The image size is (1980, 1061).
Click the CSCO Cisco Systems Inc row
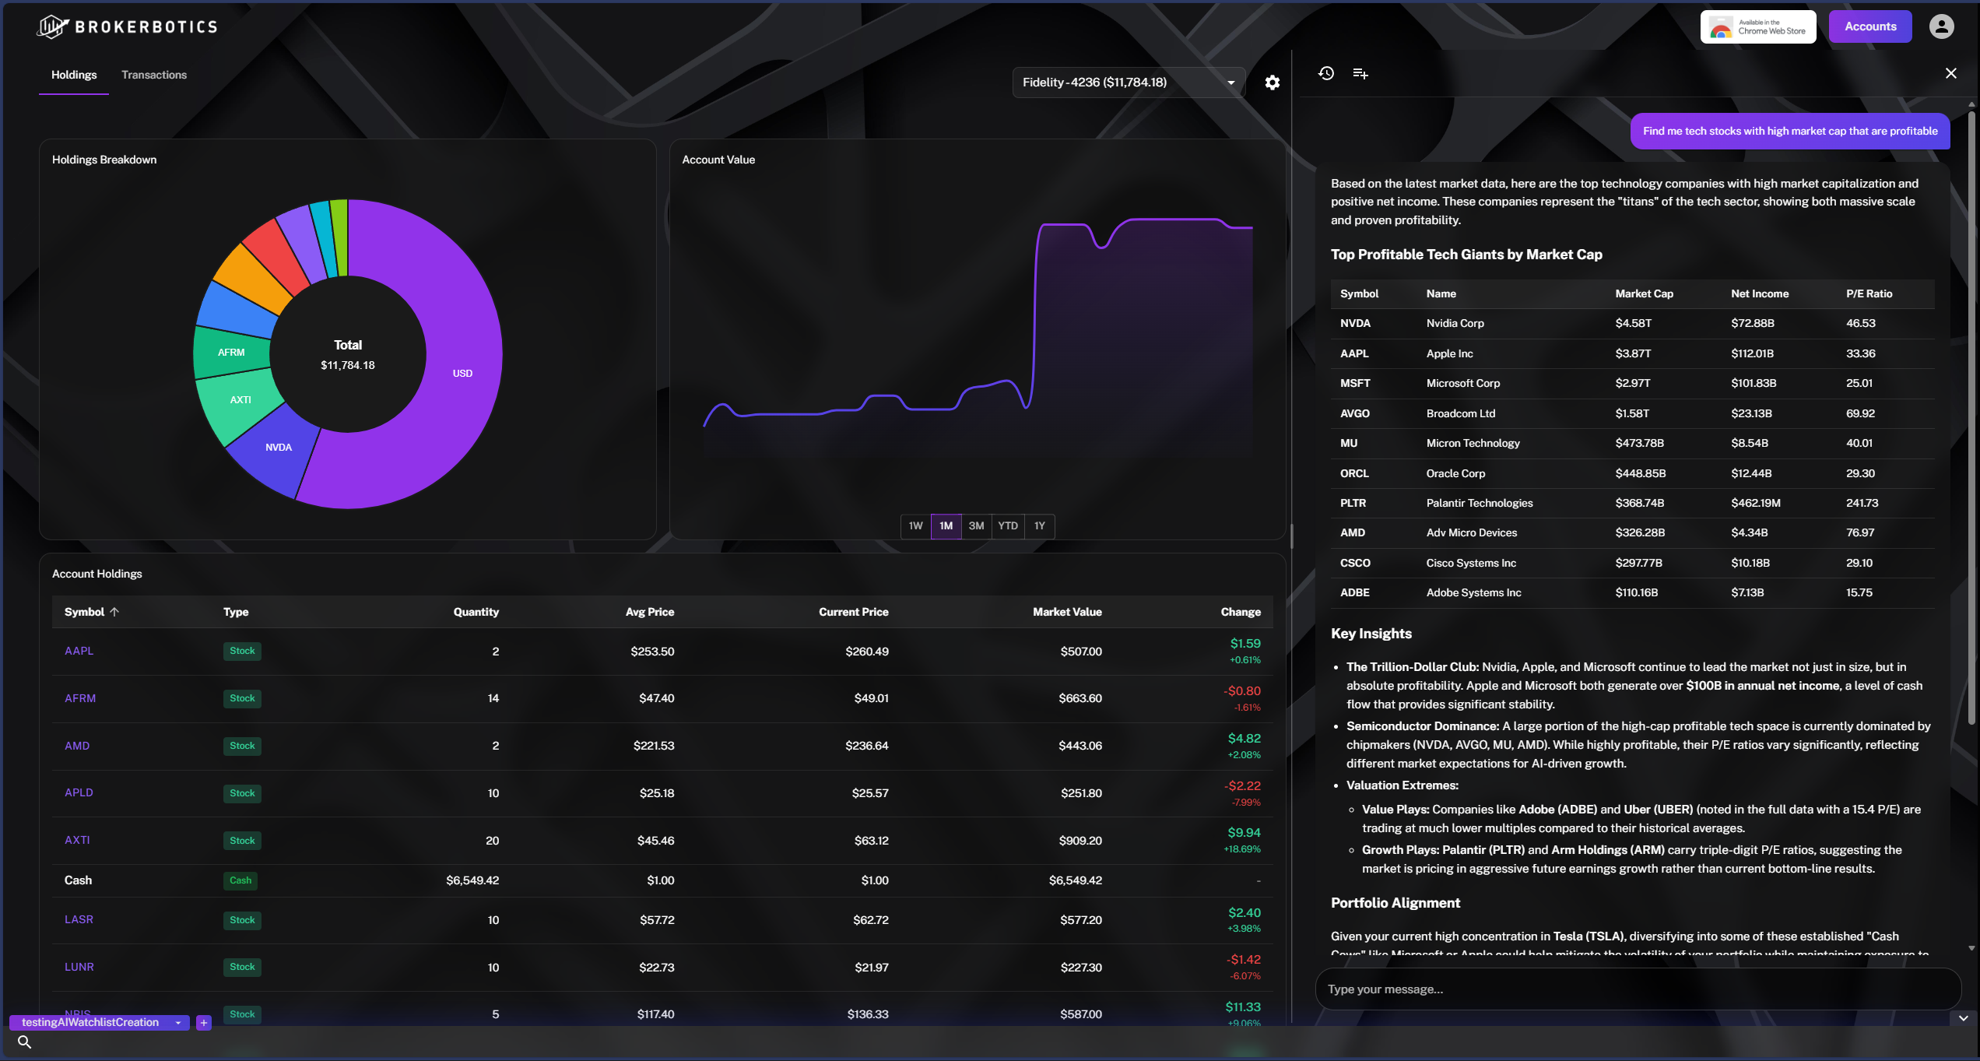[x=1632, y=563]
